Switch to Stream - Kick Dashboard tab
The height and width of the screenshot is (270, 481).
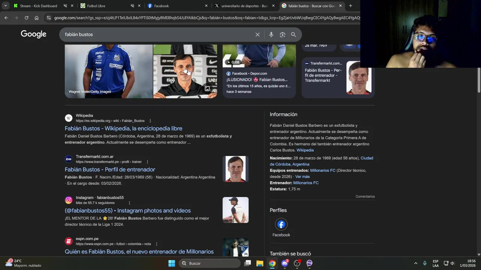click(38, 6)
